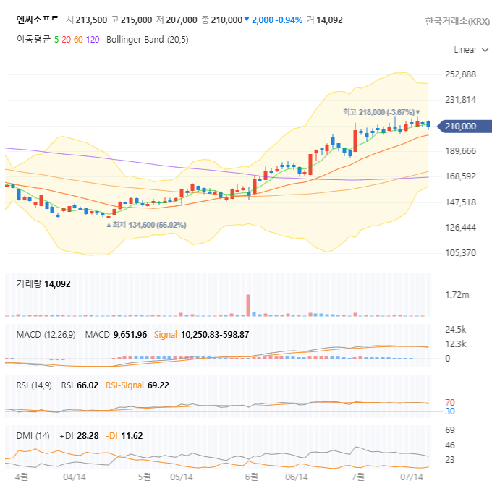Click the orange Signal label in MACD panel
Screen dimensions: 492x504
click(166, 335)
